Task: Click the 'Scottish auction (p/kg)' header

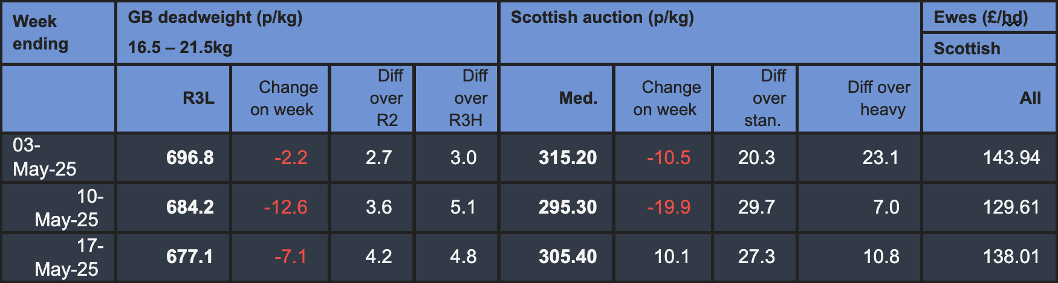Action: (x=710, y=33)
